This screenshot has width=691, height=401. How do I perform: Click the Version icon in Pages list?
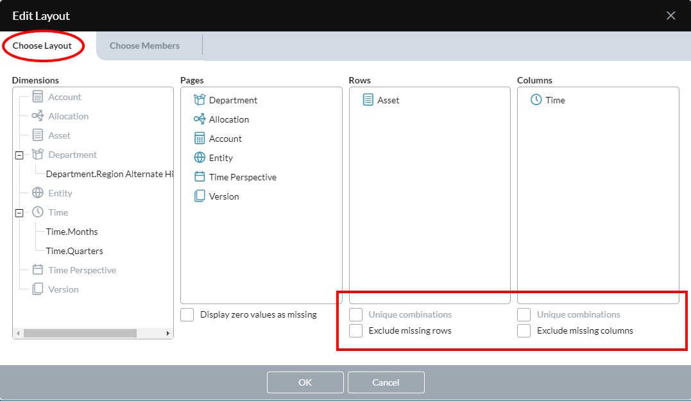pos(200,196)
